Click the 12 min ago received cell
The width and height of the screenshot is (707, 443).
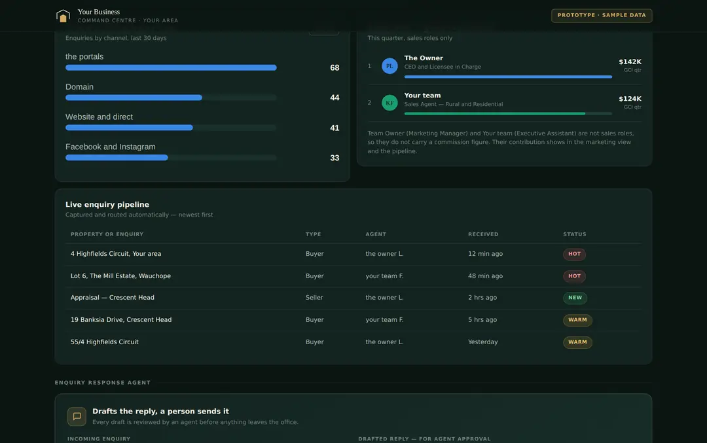click(x=485, y=254)
